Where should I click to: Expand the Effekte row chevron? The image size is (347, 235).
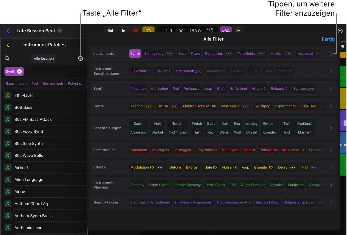[x=331, y=167]
